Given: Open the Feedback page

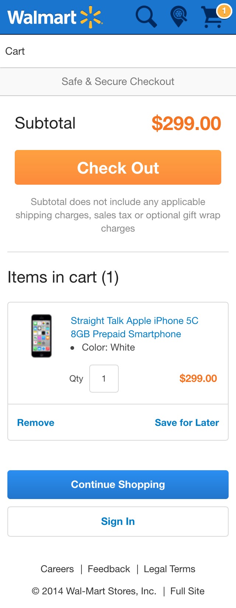Looking at the screenshot, I should coord(108,569).
